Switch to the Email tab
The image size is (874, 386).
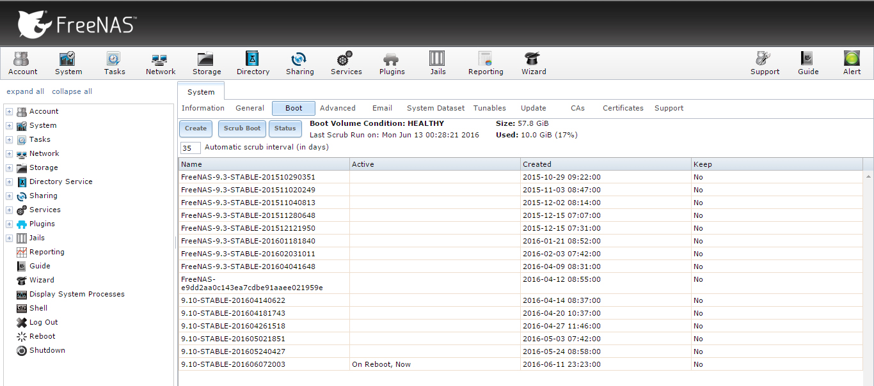(382, 108)
